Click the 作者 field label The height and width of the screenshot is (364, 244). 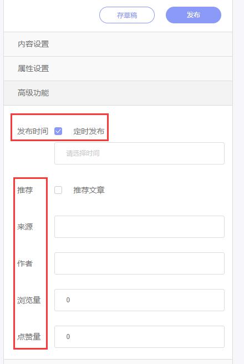coord(25,263)
